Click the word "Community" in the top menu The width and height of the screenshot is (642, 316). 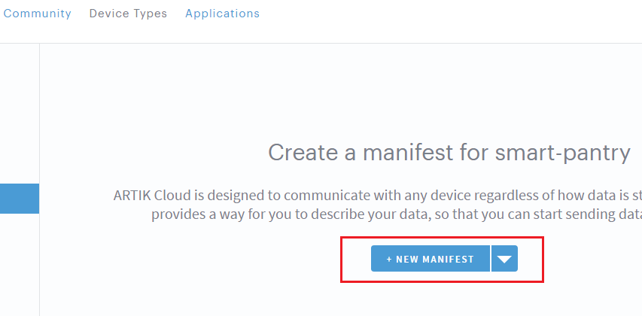pos(37,14)
